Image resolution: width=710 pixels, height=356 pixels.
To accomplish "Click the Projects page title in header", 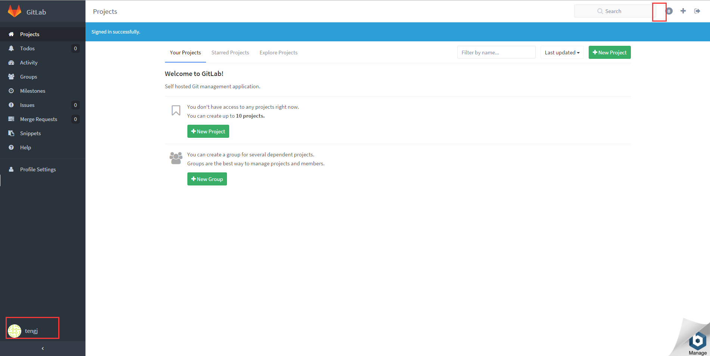I will click(105, 12).
